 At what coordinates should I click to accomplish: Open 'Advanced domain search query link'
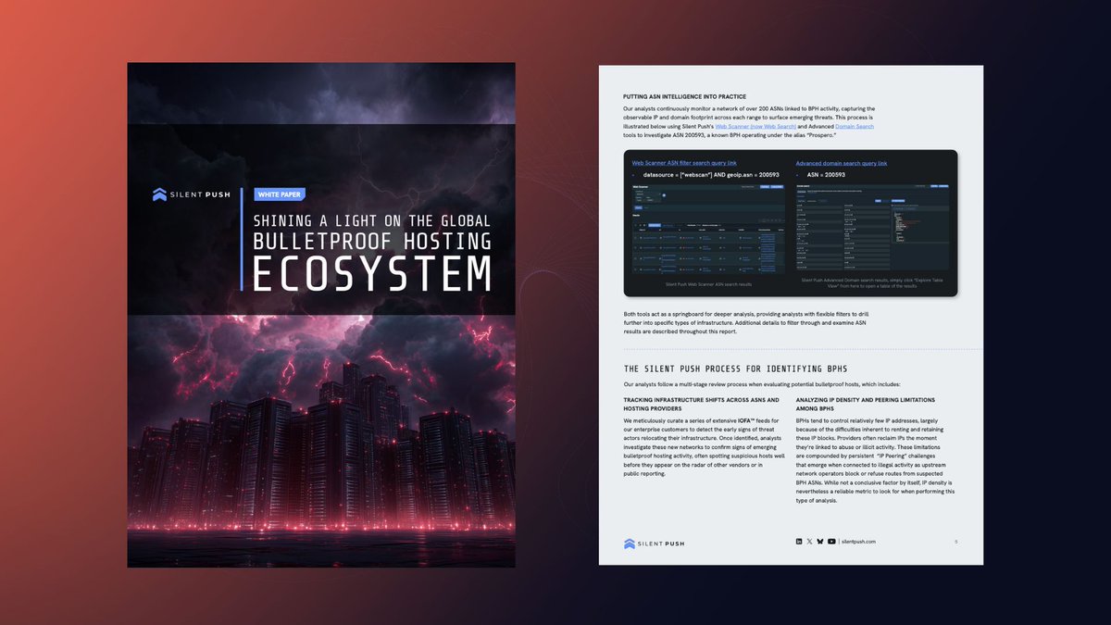[x=841, y=163]
